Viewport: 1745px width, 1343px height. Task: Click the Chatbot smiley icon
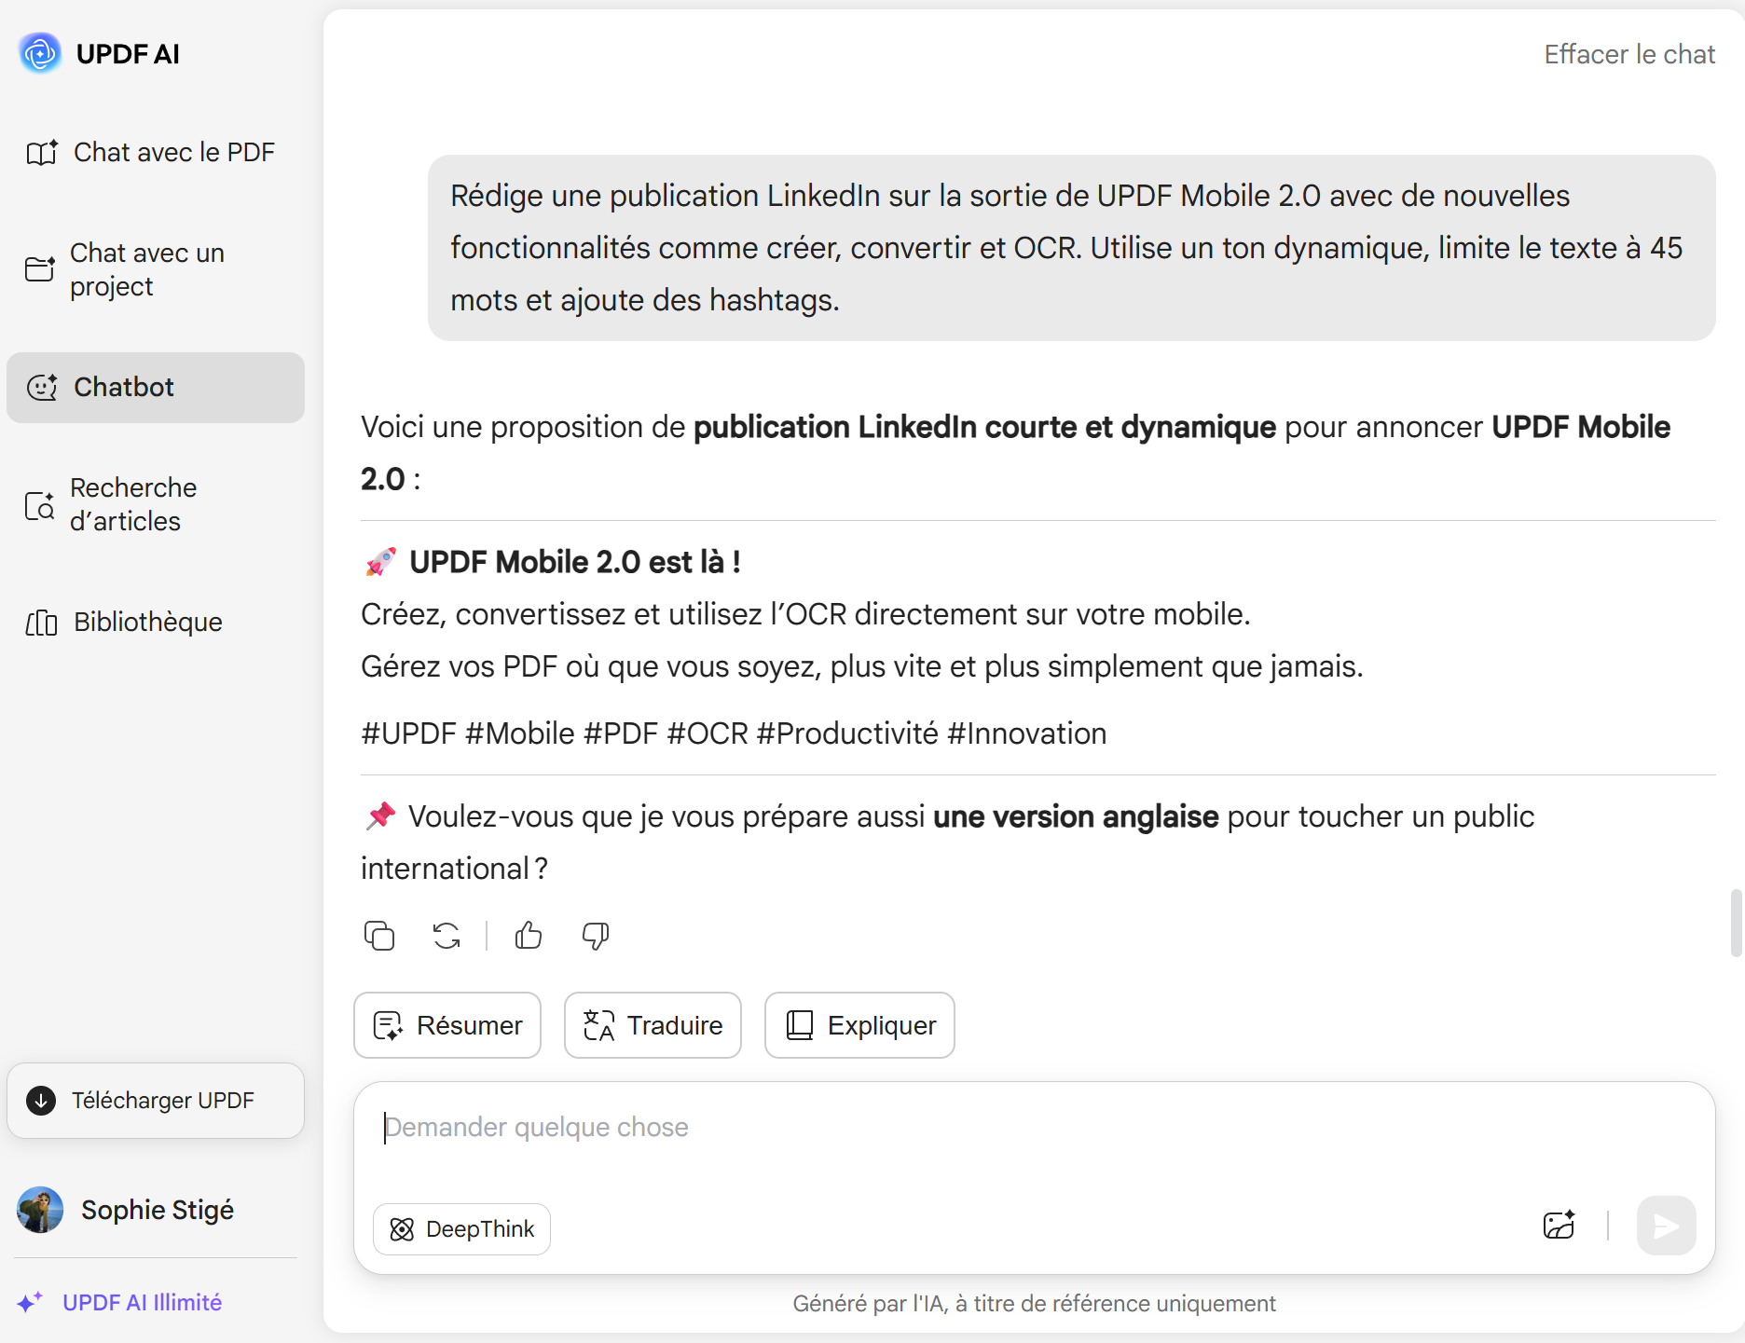[x=42, y=387]
